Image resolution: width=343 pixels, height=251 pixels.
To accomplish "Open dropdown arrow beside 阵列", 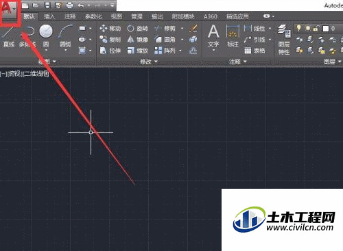I will (180, 51).
